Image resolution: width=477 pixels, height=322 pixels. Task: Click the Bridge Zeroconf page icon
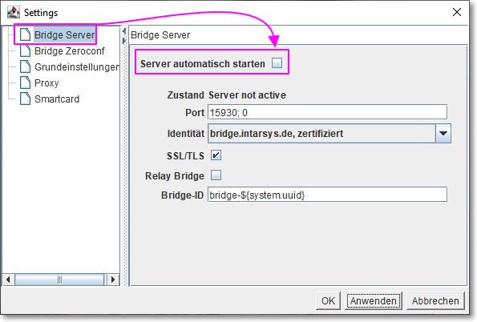tap(25, 50)
